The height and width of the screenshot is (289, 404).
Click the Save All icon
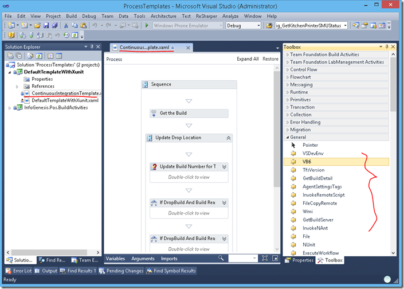(x=54, y=25)
